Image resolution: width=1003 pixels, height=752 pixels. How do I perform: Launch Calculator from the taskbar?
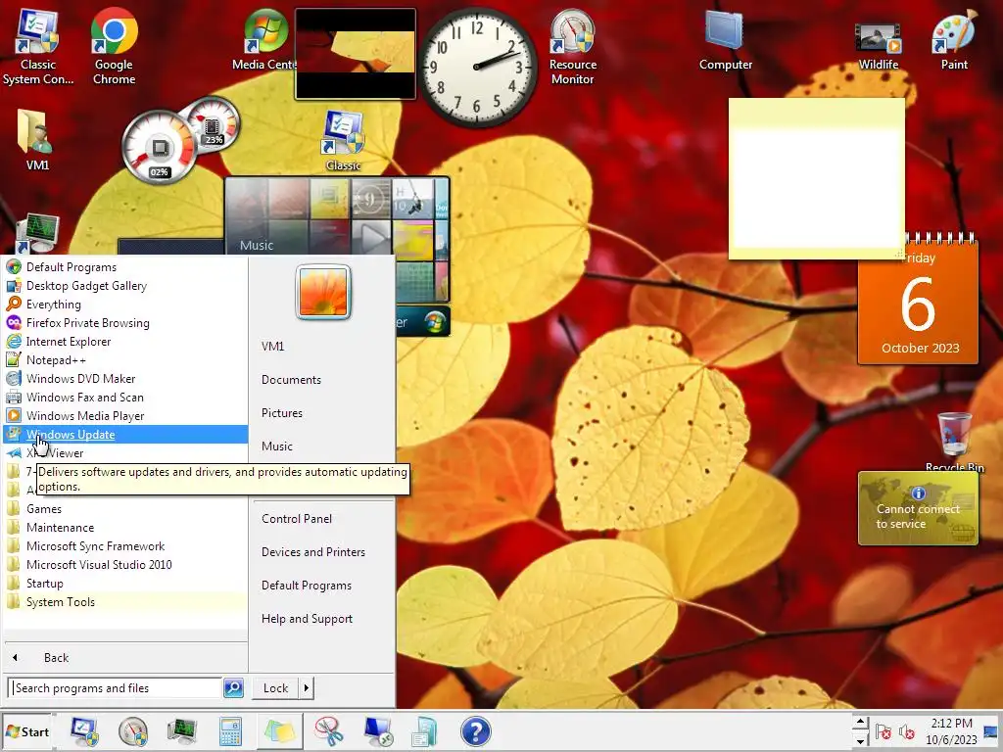pyautogui.click(x=230, y=731)
